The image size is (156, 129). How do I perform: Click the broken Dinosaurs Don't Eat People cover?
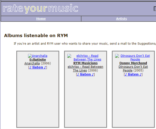click(117, 56)
